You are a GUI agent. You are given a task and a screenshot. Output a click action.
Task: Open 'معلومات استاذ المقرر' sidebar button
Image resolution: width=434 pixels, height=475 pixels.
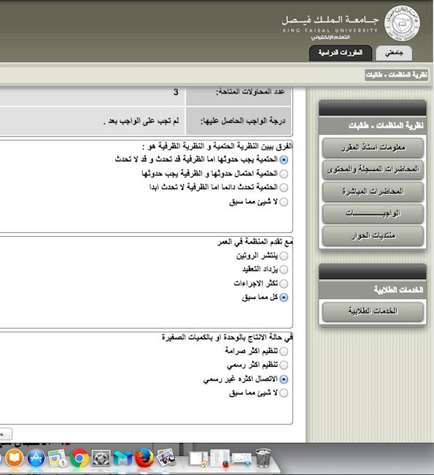(x=373, y=148)
